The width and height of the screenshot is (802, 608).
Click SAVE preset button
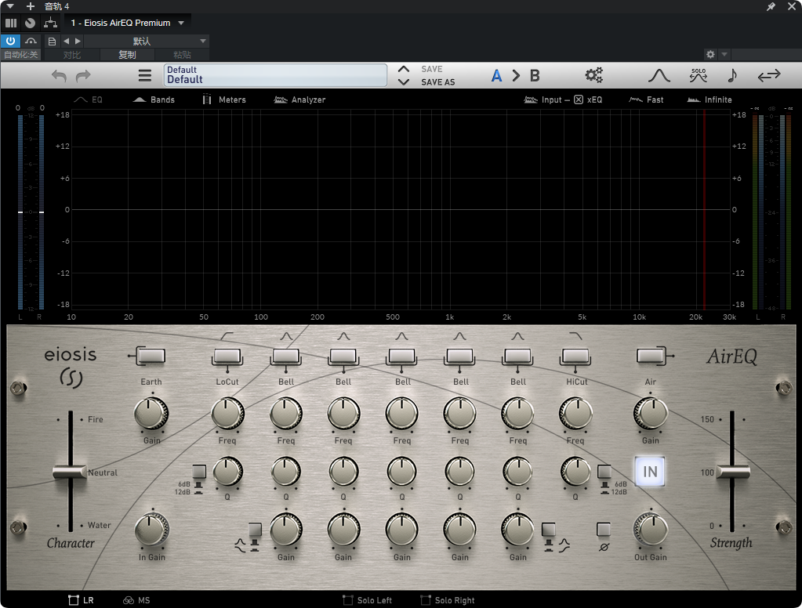(432, 69)
